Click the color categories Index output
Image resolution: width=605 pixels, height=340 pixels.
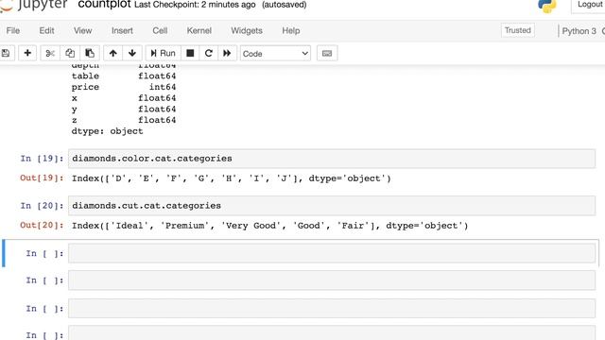coord(232,178)
